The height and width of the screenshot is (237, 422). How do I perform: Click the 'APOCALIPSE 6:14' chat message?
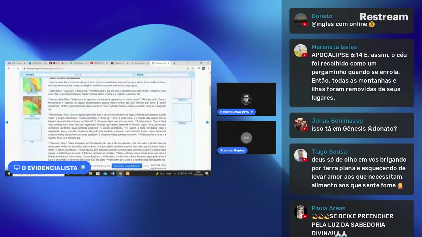[359, 76]
